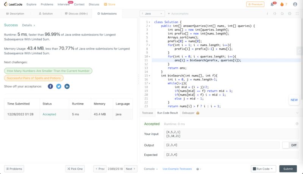Go to the Next problem
The width and height of the screenshot is (303, 174).
coord(130,169)
